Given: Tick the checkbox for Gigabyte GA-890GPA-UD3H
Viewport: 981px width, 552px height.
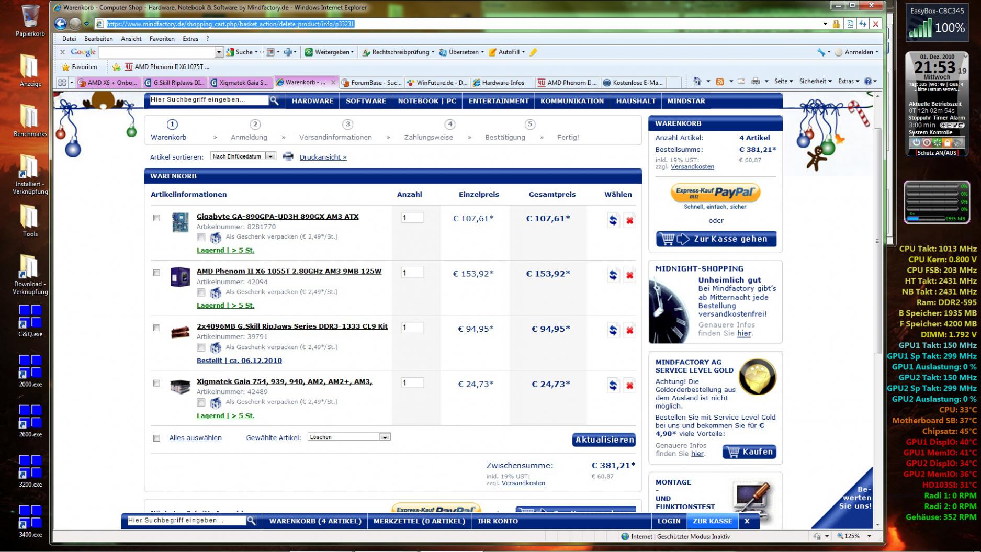Looking at the screenshot, I should (156, 218).
